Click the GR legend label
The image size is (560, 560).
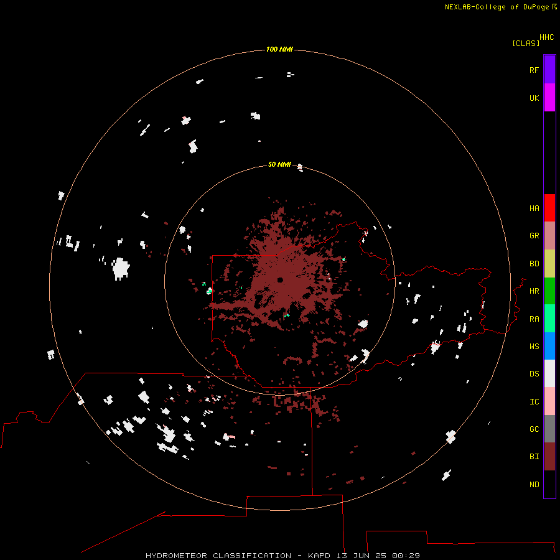534,236
